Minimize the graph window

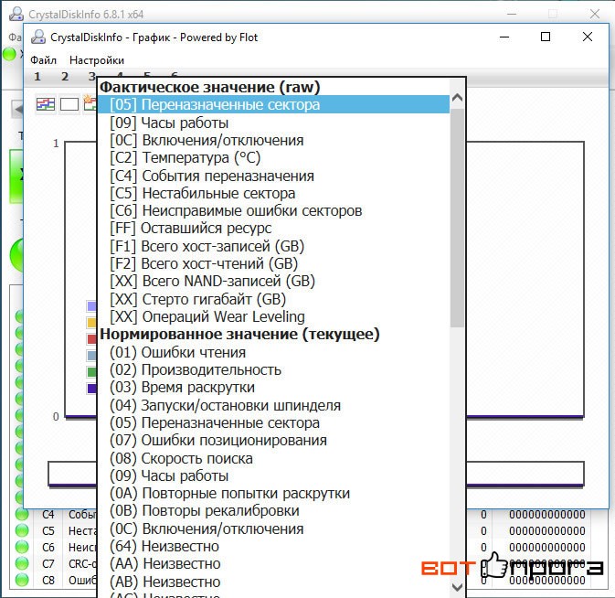coord(504,37)
